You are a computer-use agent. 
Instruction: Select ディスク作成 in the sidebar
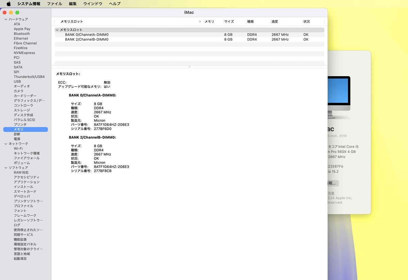(23, 115)
